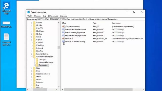The image size is (162, 91).
Task: Collapse the LanmanWorkstation tree node
Action: pos(32,57)
